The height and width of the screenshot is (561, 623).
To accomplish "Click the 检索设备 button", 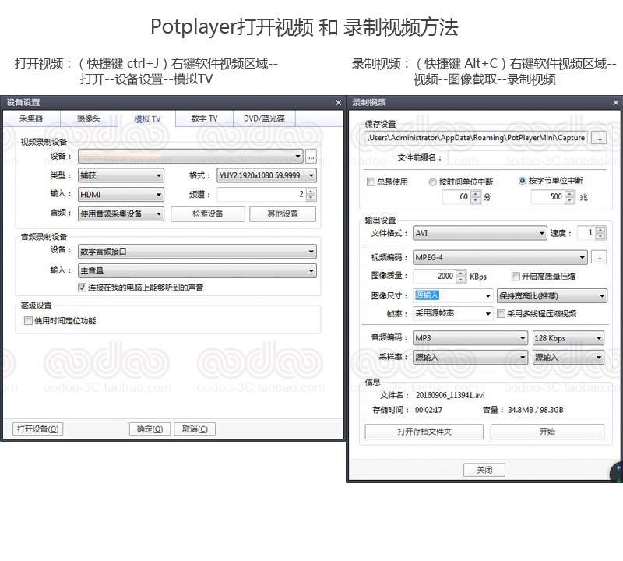I will (208, 214).
